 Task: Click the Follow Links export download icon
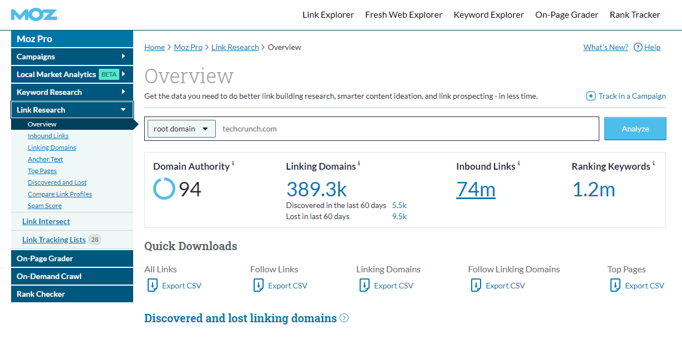point(259,286)
